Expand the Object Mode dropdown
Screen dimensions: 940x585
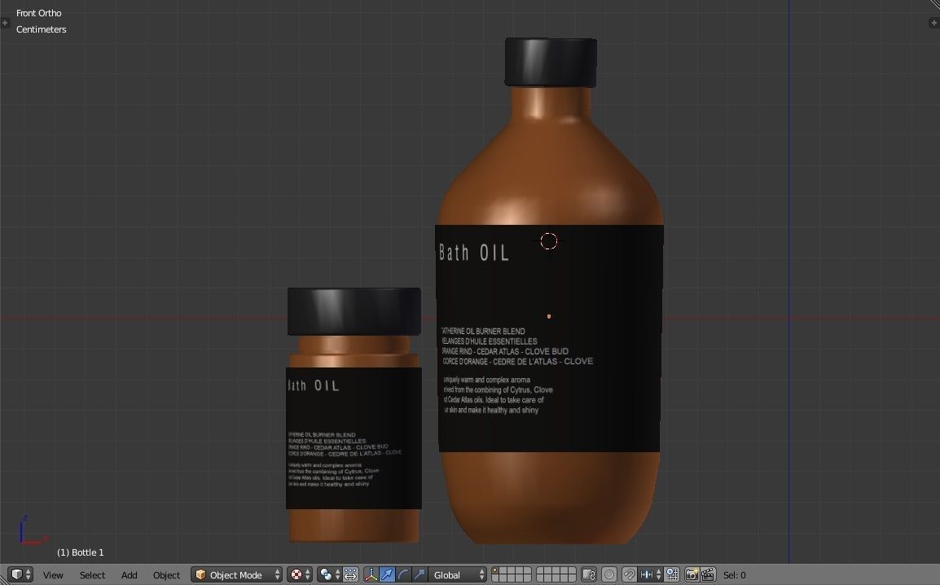[x=237, y=574]
